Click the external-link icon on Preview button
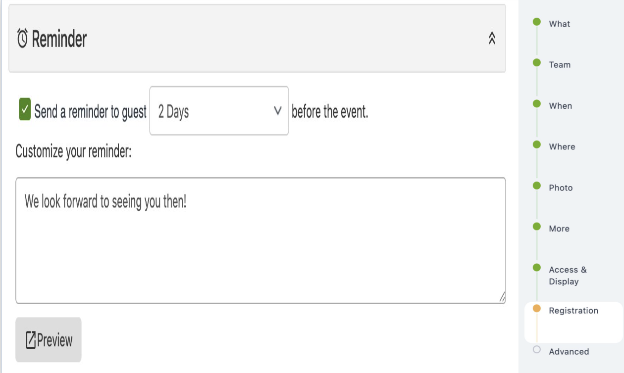 coord(30,339)
